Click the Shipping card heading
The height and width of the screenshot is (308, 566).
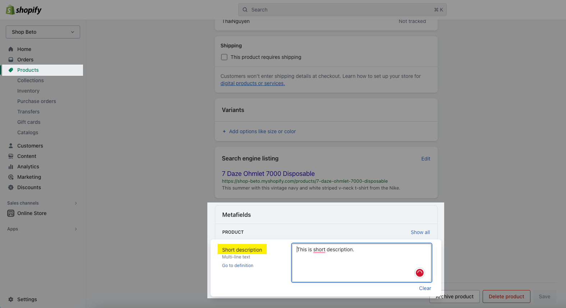coord(231,46)
